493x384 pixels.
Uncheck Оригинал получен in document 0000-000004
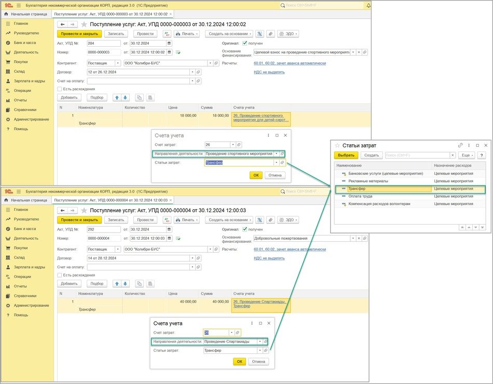(245, 229)
